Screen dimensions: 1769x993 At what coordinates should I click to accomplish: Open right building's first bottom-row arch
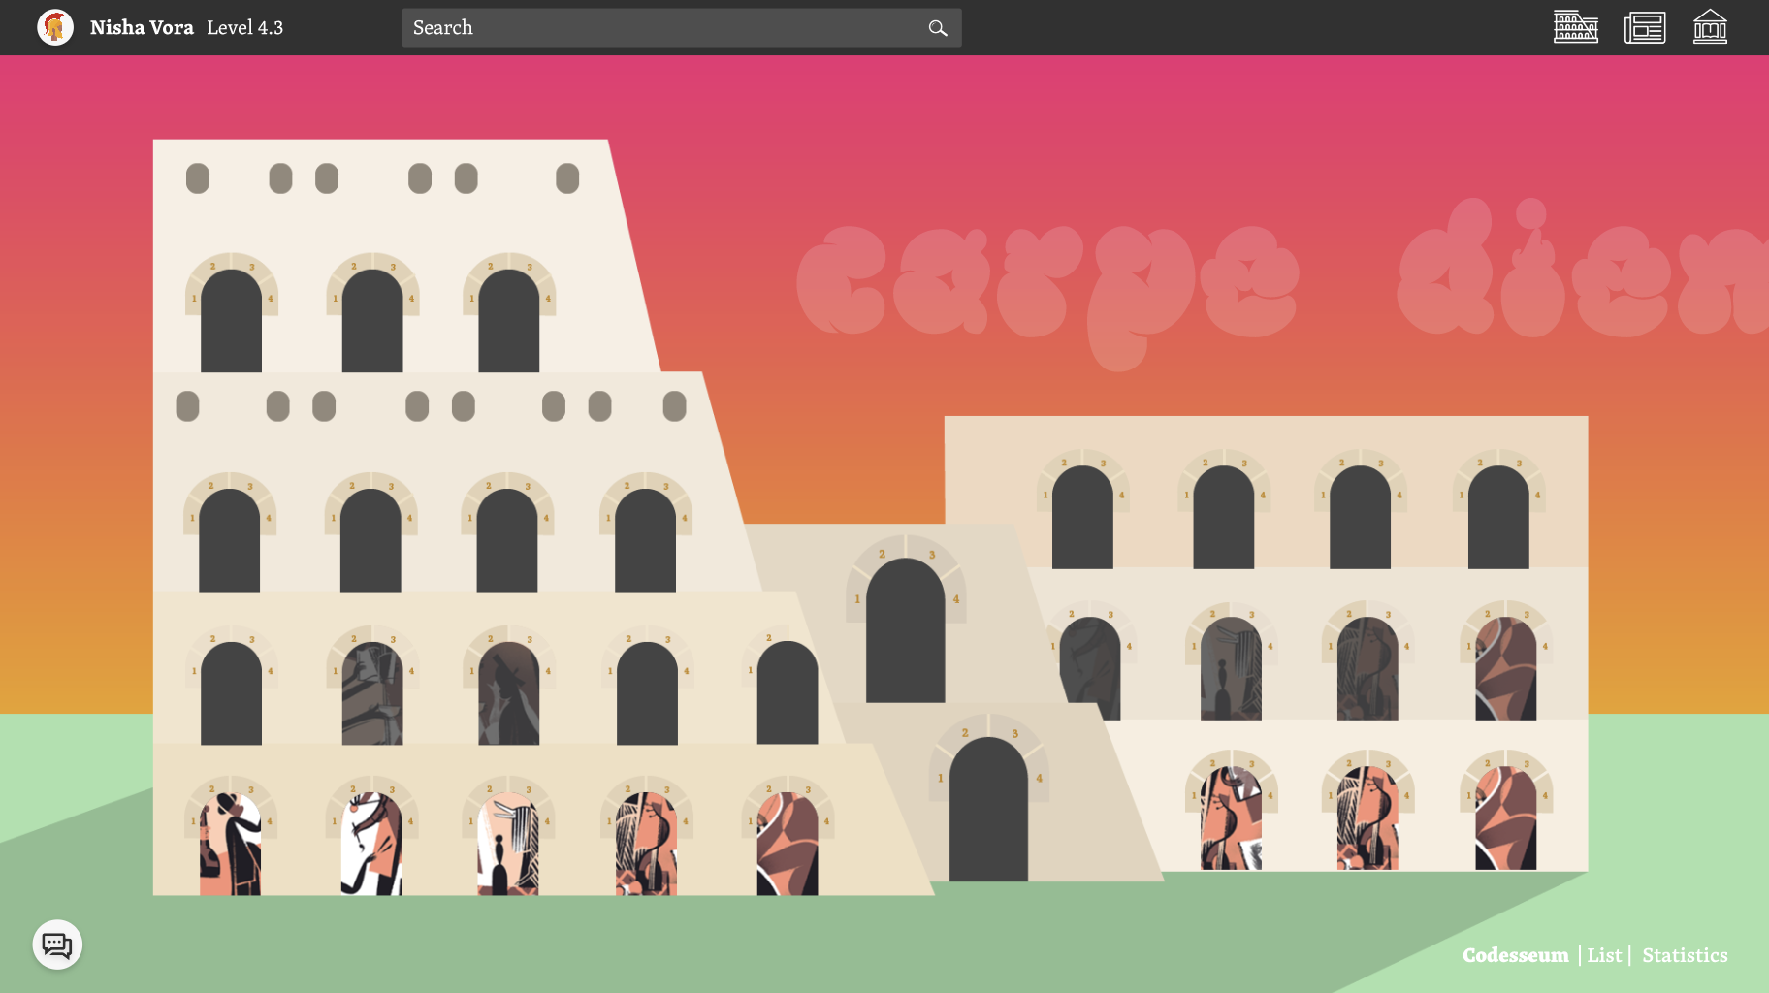click(1231, 817)
